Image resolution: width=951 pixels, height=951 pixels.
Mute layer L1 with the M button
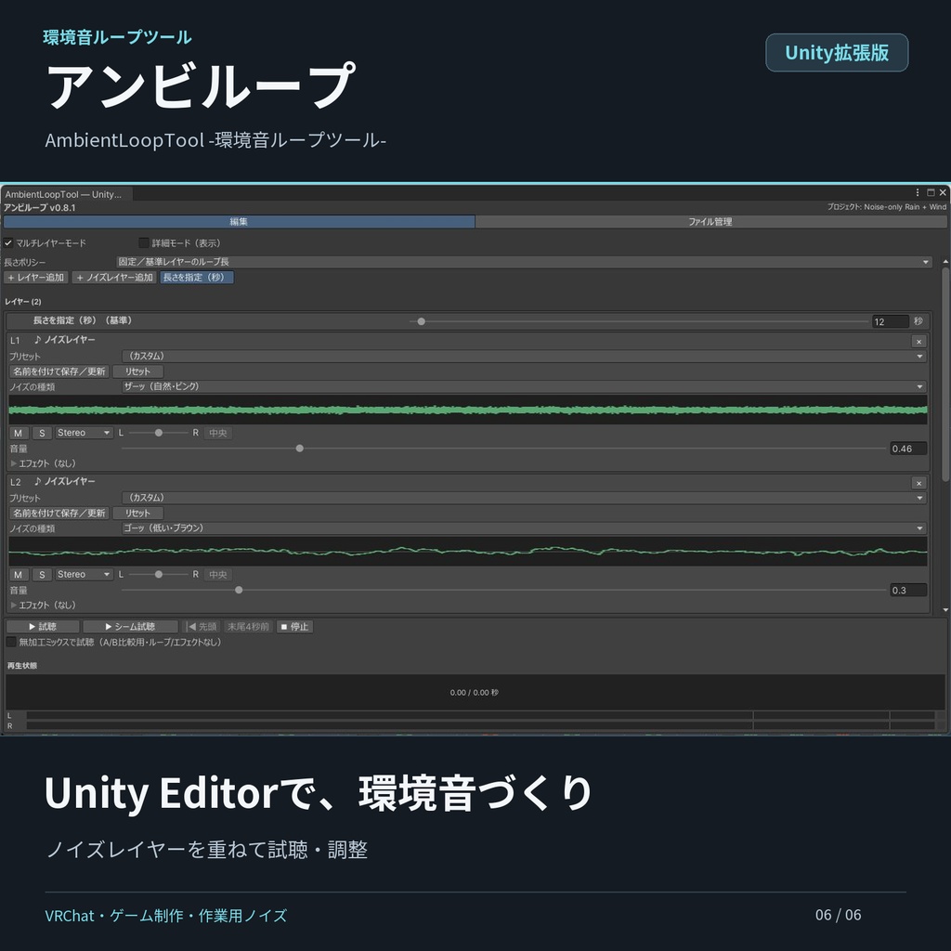pyautogui.click(x=19, y=433)
